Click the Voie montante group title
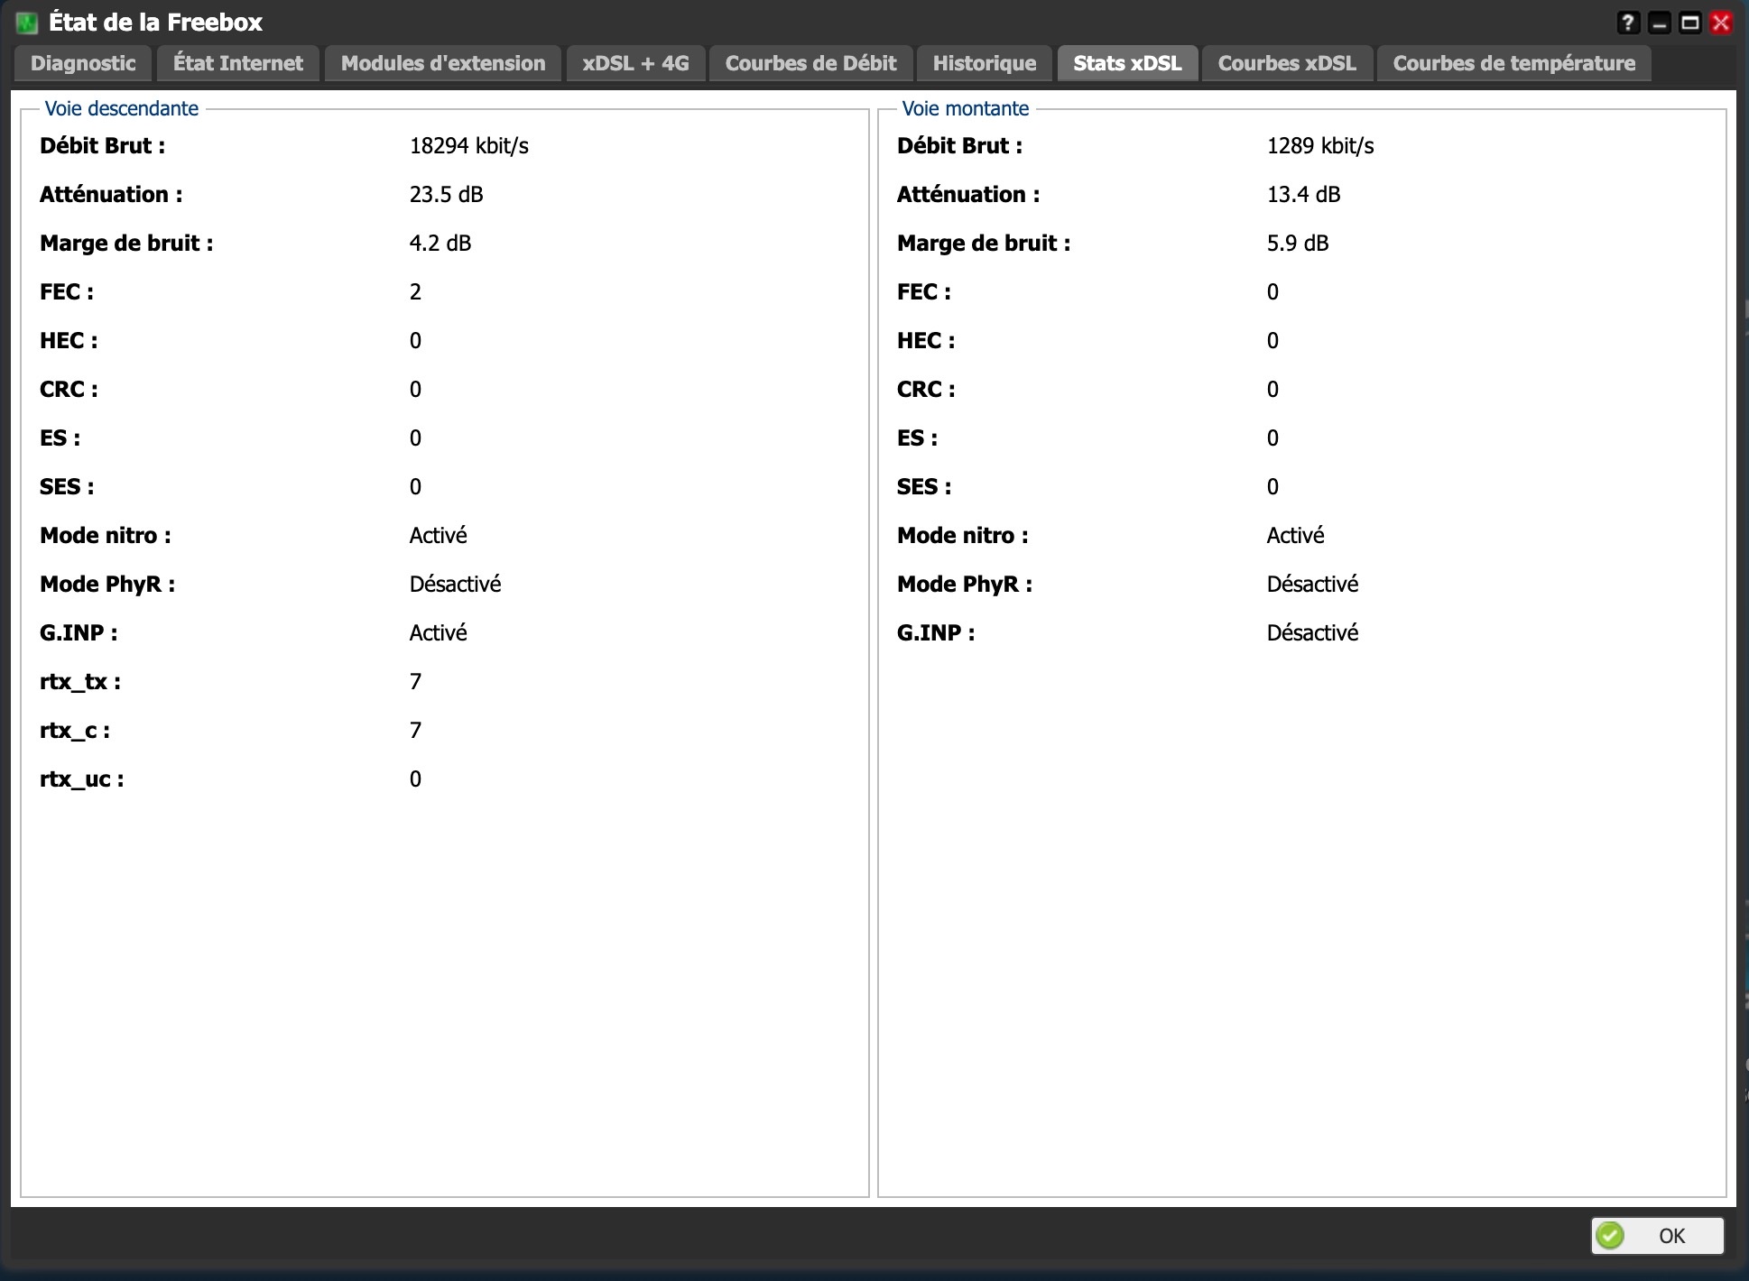Viewport: 1749px width, 1281px height. coord(965,108)
